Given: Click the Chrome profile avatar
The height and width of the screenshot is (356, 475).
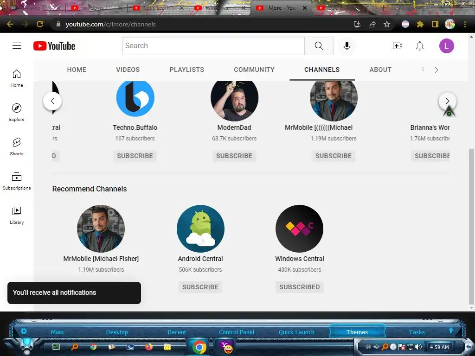Looking at the screenshot, I should (x=450, y=24).
